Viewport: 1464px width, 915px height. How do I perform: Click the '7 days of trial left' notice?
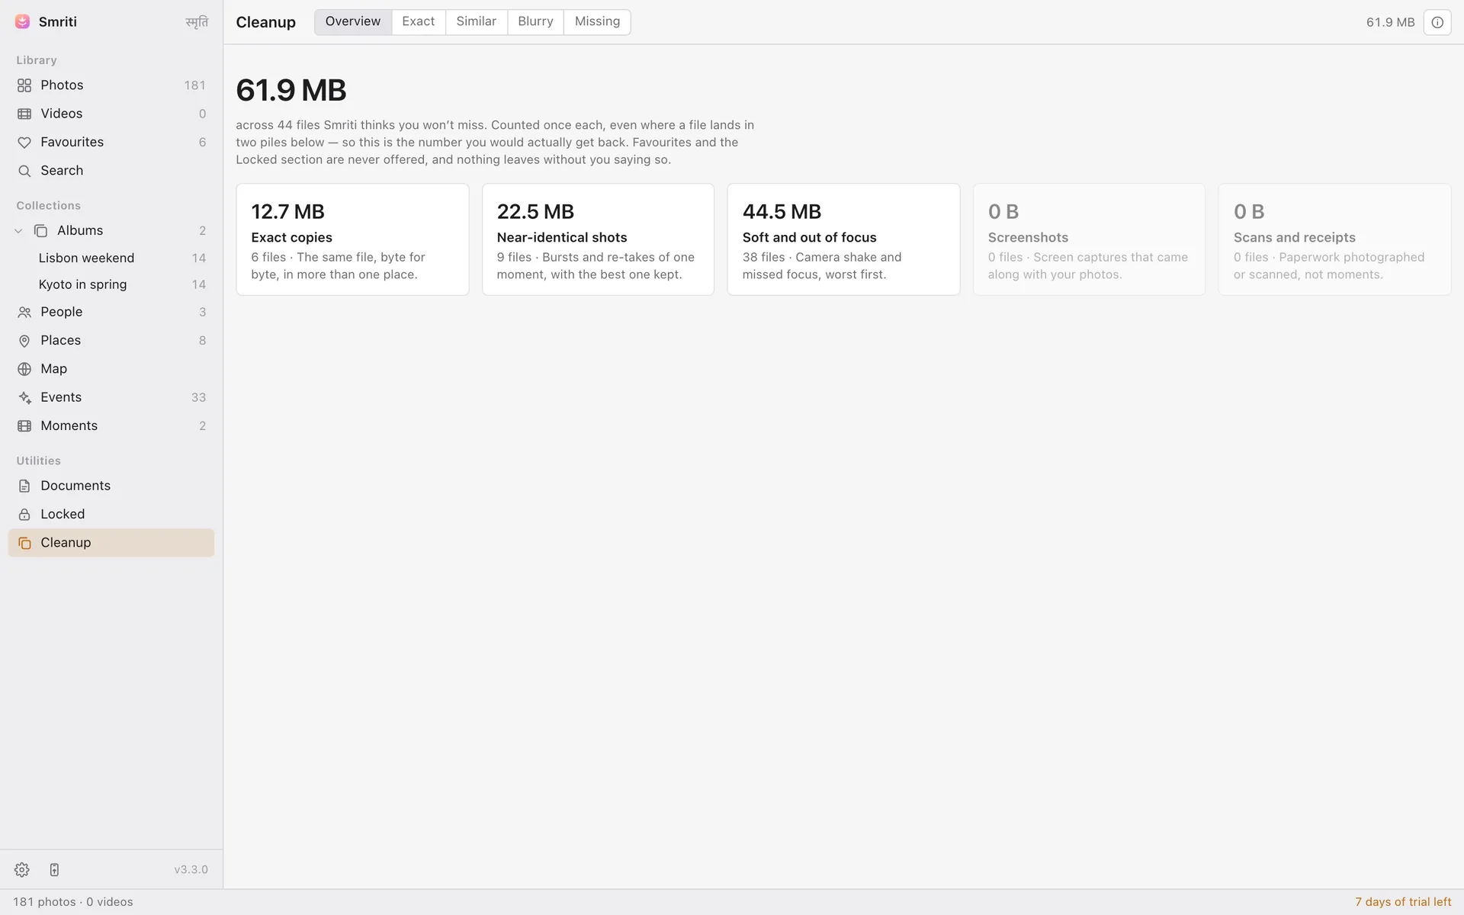[x=1403, y=902]
